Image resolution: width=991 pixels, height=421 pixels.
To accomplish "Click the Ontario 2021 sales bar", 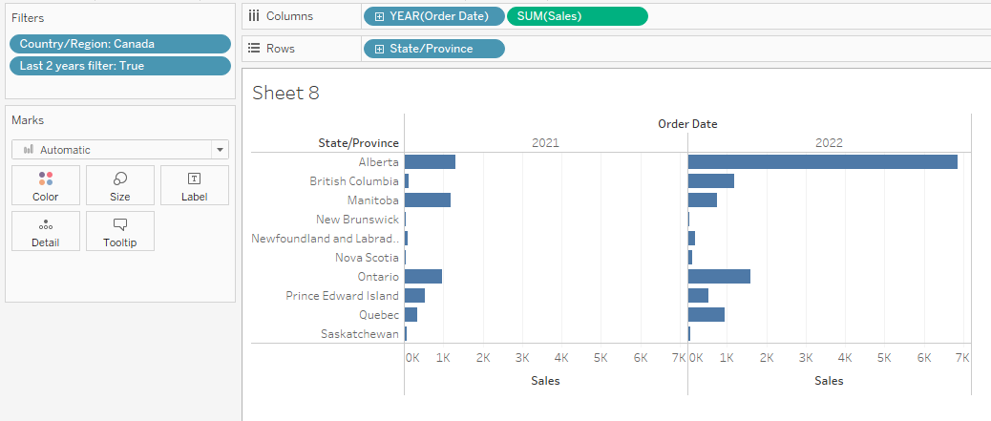I will pyautogui.click(x=423, y=277).
